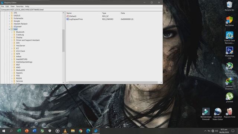Expand the Bluetooth key arrow
This screenshot has height=134, width=238.
pyautogui.click(x=12, y=32)
